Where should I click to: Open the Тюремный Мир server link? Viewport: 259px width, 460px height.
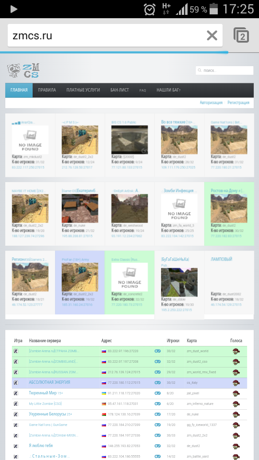[x=43, y=393]
